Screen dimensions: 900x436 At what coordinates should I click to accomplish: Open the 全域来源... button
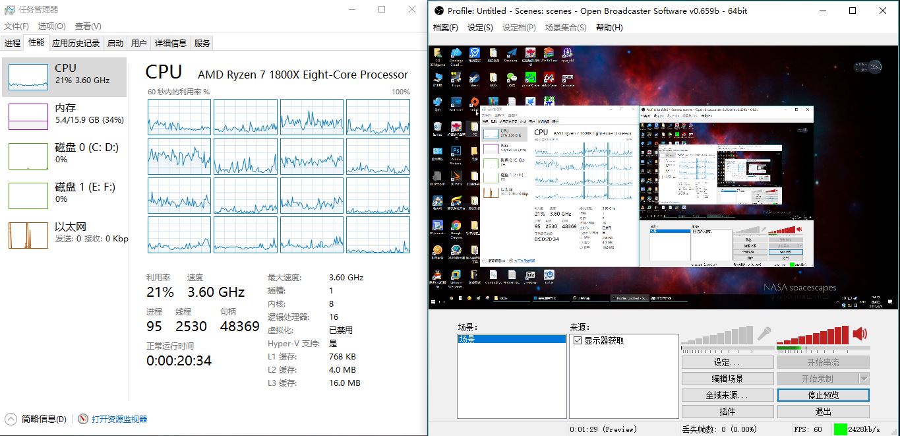point(727,395)
